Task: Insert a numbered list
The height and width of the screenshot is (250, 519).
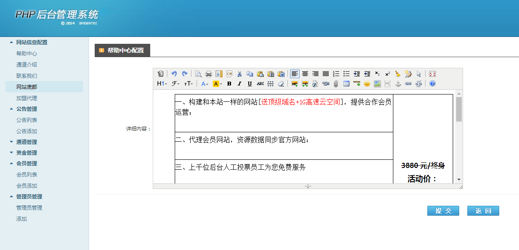Action: click(337, 73)
